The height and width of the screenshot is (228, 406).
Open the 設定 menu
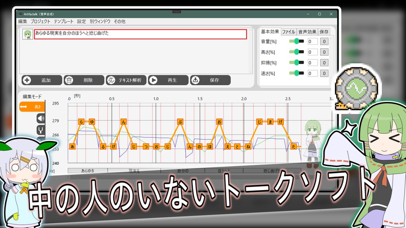[x=81, y=21]
